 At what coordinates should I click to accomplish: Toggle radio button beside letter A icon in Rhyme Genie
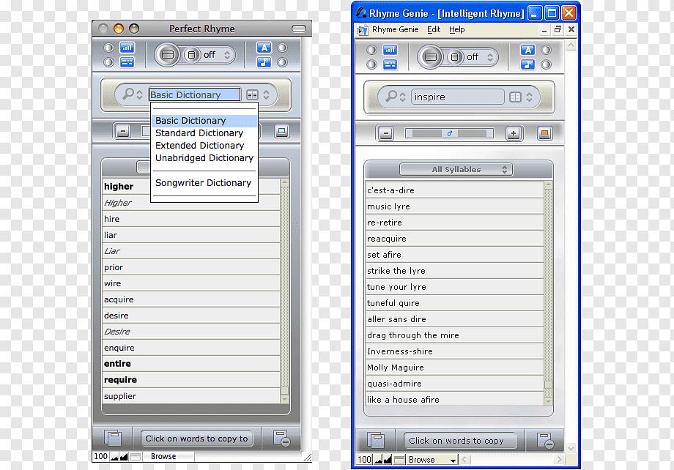tap(546, 50)
